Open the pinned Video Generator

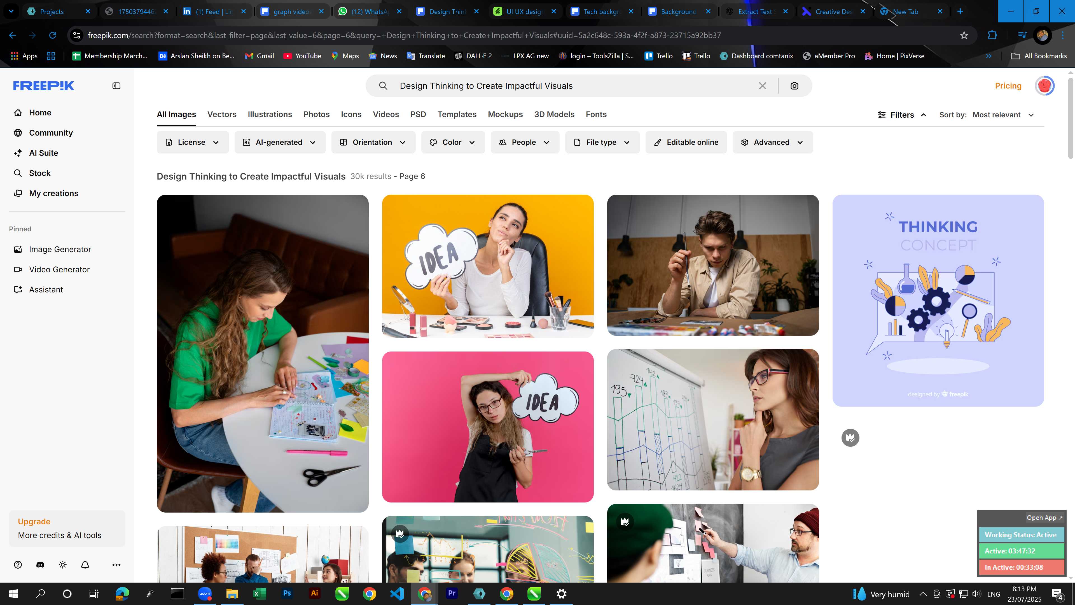59,269
